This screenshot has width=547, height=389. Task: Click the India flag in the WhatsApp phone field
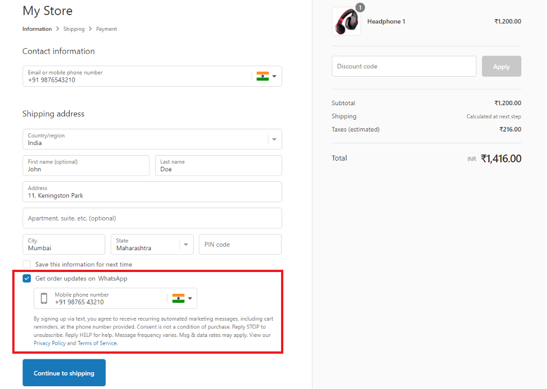(178, 298)
